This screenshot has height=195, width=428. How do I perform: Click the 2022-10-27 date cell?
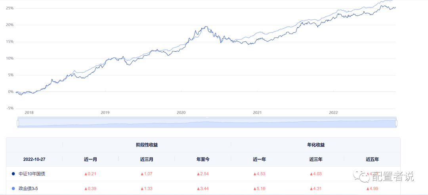[34, 159]
